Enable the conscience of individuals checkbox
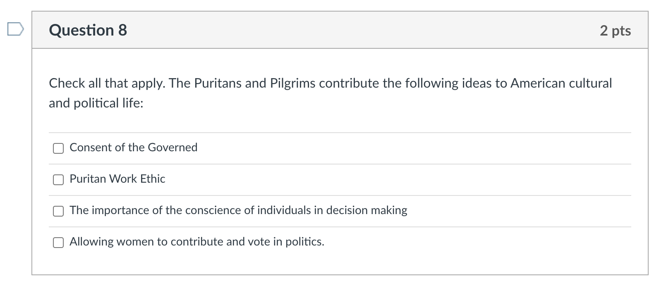This screenshot has width=666, height=286. [x=58, y=211]
